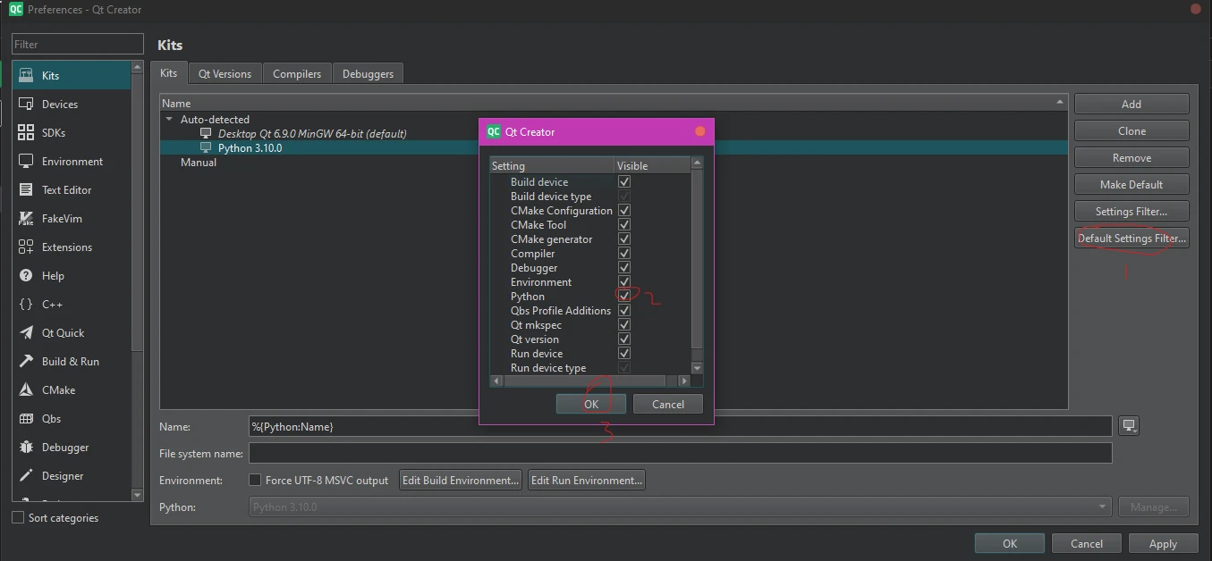The height and width of the screenshot is (561, 1212).
Task: Click Edit Run Environment... button
Action: tap(587, 481)
